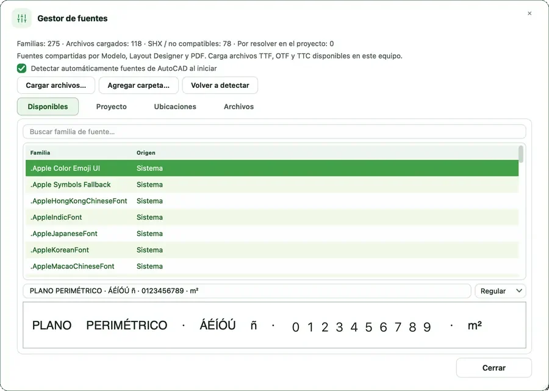Click the Cargar archivos... button
This screenshot has height=391, width=549.
(x=56, y=85)
